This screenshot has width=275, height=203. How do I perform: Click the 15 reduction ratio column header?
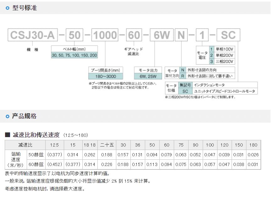click(x=73, y=145)
